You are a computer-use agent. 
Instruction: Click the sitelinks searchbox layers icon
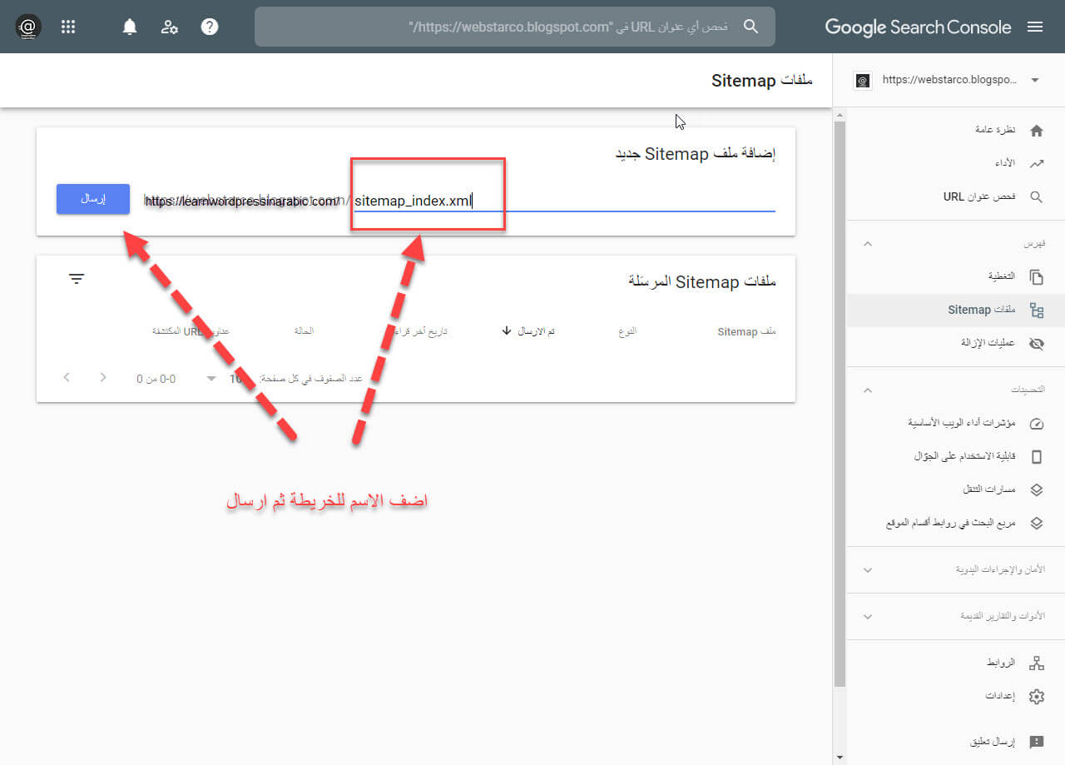[1036, 524]
